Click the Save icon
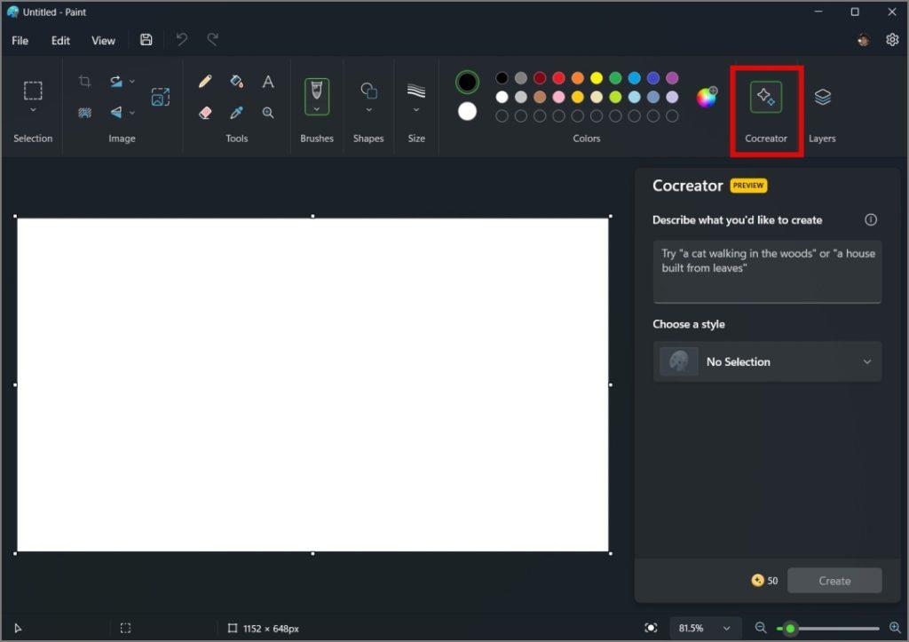This screenshot has height=642, width=909. coord(146,39)
